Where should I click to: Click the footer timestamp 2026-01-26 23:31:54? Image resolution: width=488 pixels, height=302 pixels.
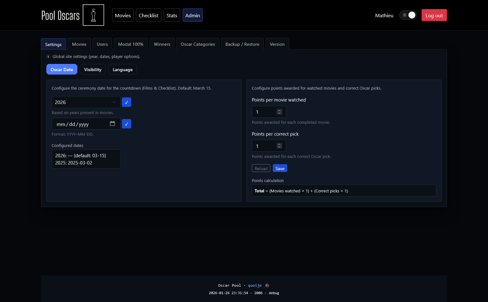click(228, 293)
